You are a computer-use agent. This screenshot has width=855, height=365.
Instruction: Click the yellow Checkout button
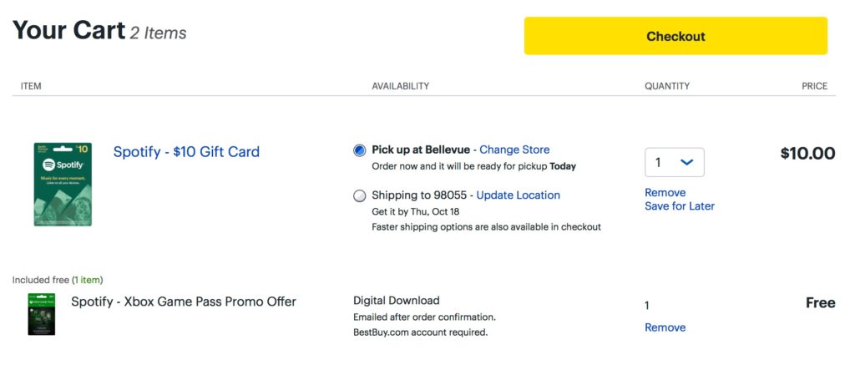click(675, 36)
